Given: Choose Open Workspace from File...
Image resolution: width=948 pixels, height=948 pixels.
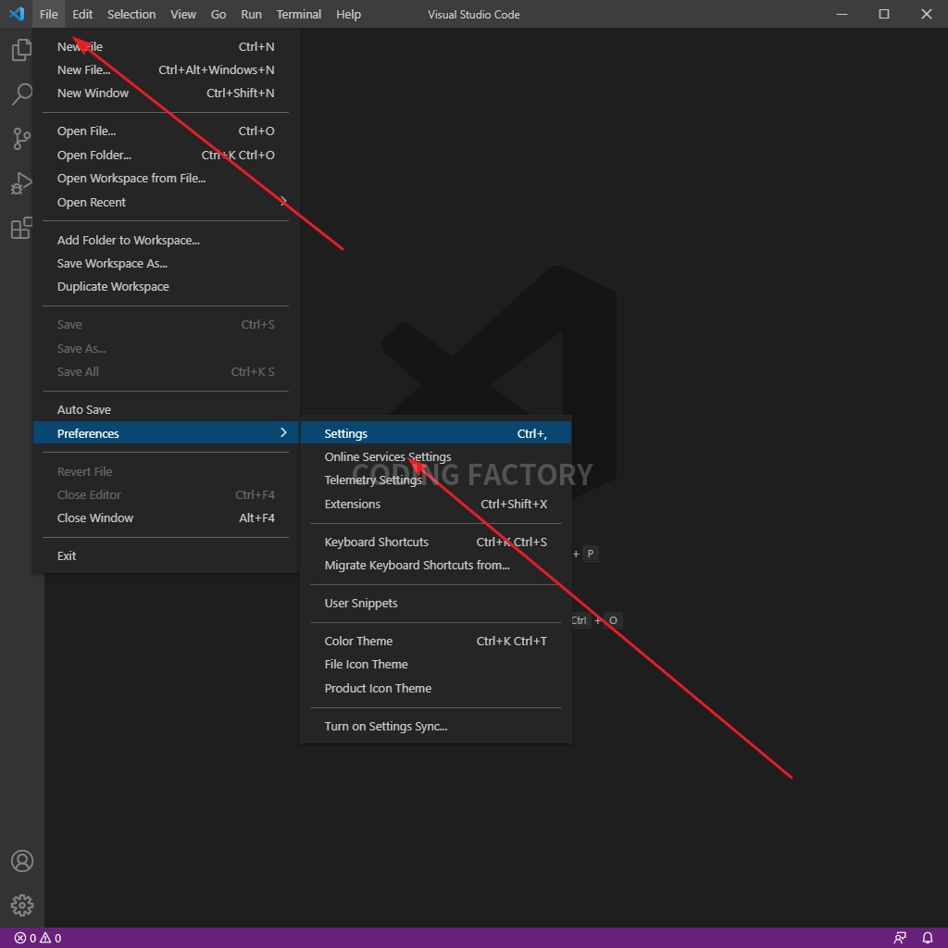Looking at the screenshot, I should pos(166,179).
